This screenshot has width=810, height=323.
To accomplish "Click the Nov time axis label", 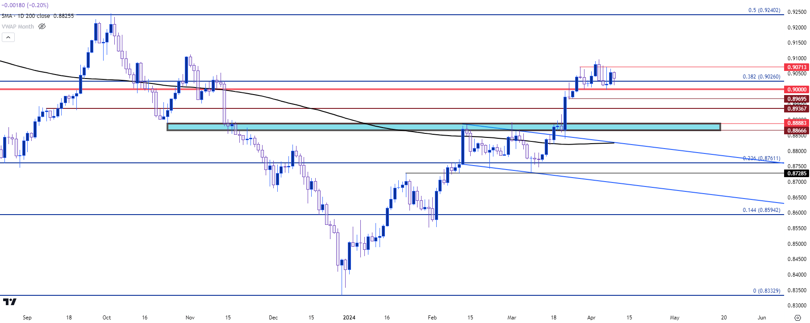I will [190, 318].
